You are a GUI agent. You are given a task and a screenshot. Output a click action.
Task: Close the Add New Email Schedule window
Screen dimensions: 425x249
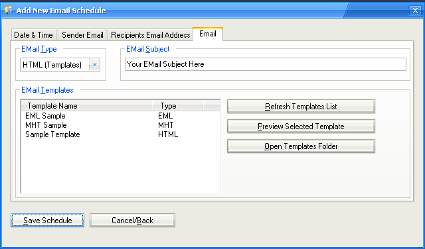(415, 11)
